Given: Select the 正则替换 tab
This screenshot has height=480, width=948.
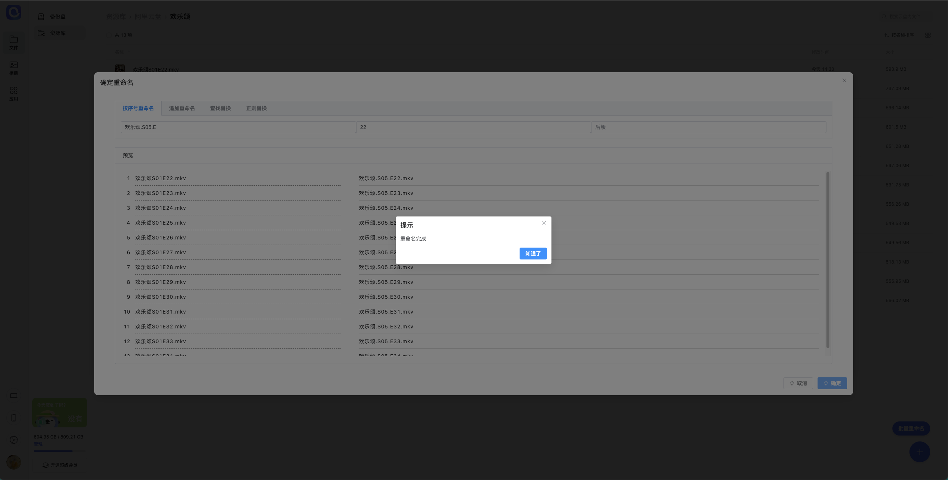Looking at the screenshot, I should tap(256, 108).
